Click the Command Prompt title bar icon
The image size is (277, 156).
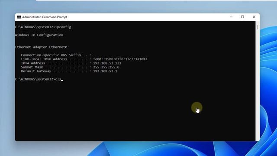(19, 17)
